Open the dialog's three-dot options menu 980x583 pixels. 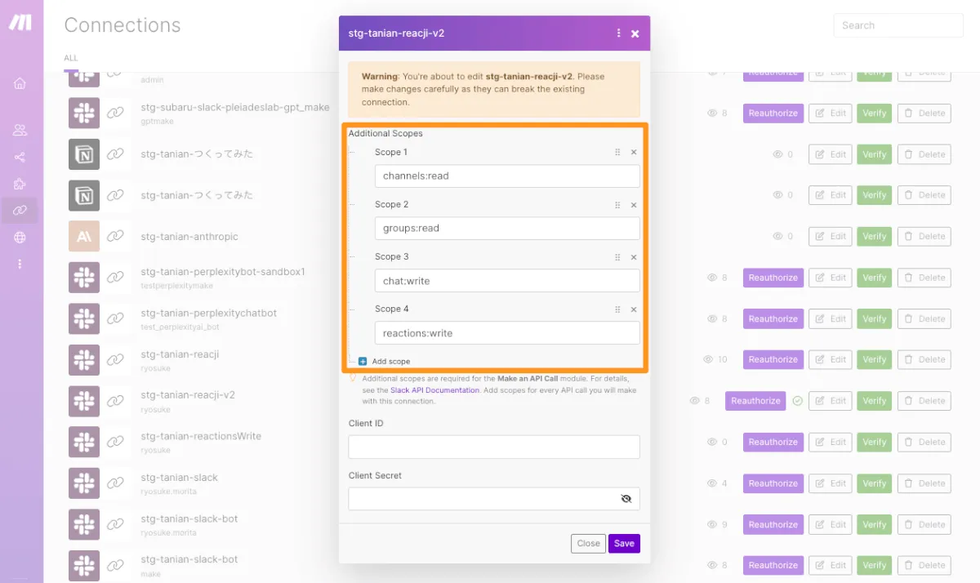(x=618, y=33)
